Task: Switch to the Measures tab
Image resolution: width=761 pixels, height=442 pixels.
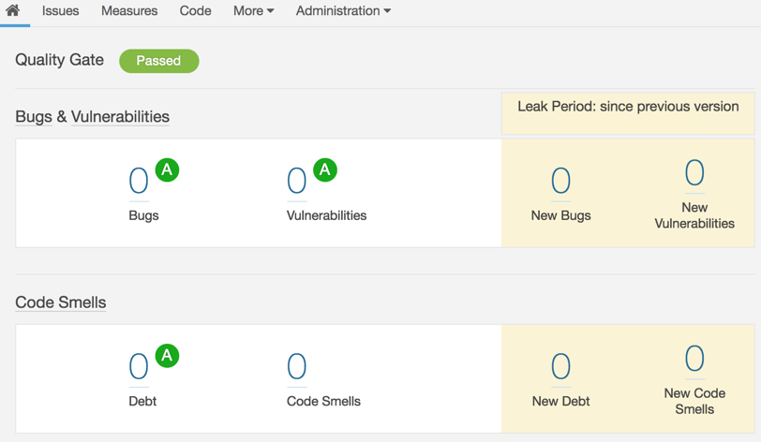Action: pos(129,10)
